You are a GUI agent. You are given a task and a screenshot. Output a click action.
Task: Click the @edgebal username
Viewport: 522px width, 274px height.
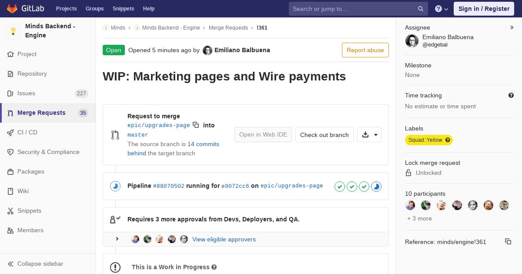[435, 45]
